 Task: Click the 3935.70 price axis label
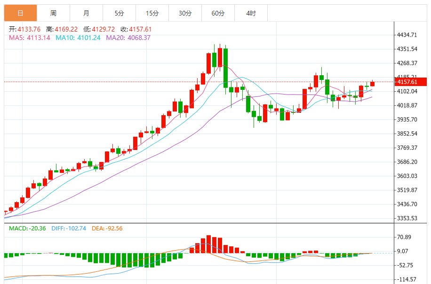point(407,119)
